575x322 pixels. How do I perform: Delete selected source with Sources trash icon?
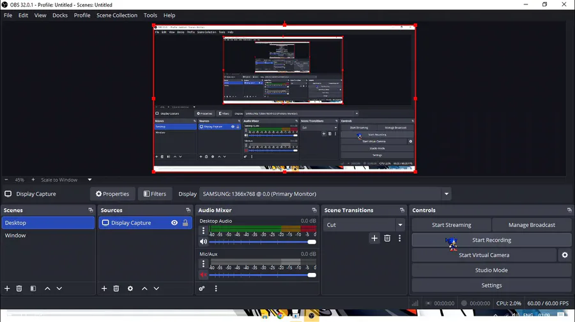click(116, 288)
